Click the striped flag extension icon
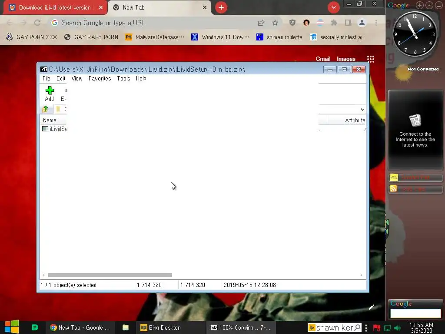 point(320,23)
